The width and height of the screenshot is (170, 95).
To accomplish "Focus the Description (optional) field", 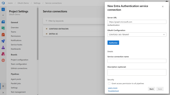I will click(137, 72).
